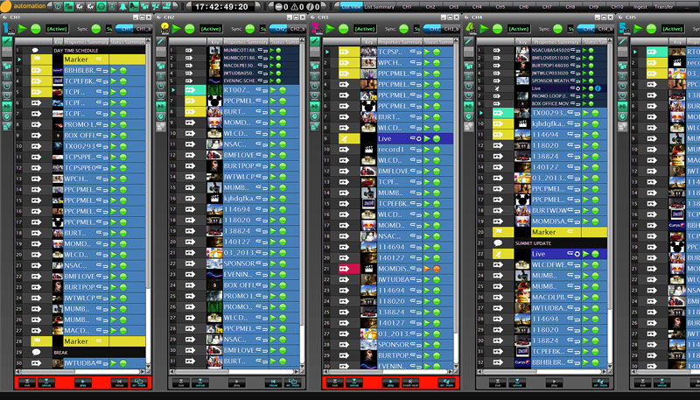This screenshot has width=700, height=400.
Task: Click the orange status icon on MOMDIS row
Action: point(436,269)
